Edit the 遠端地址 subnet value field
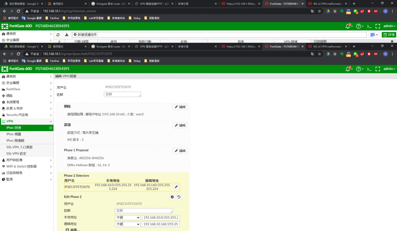Image resolution: width=397 pixels, height=231 pixels. click(161, 224)
